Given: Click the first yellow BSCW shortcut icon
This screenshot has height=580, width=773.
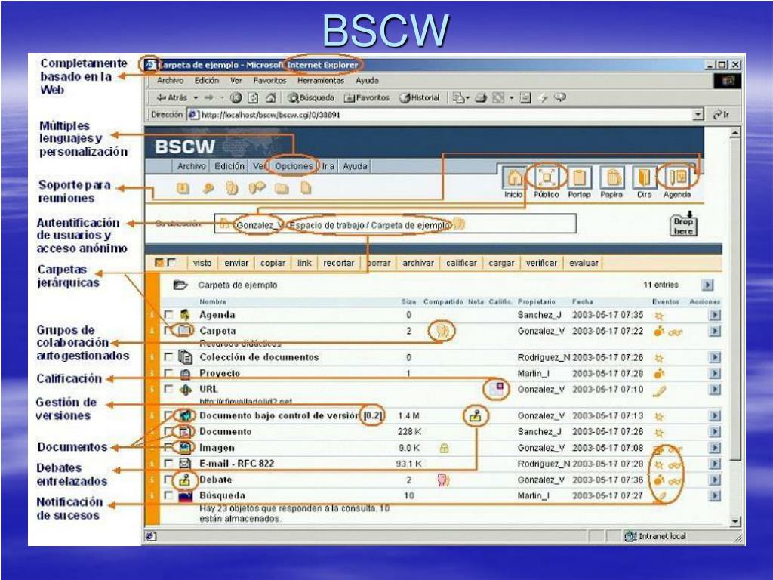Looking at the screenshot, I should (183, 188).
